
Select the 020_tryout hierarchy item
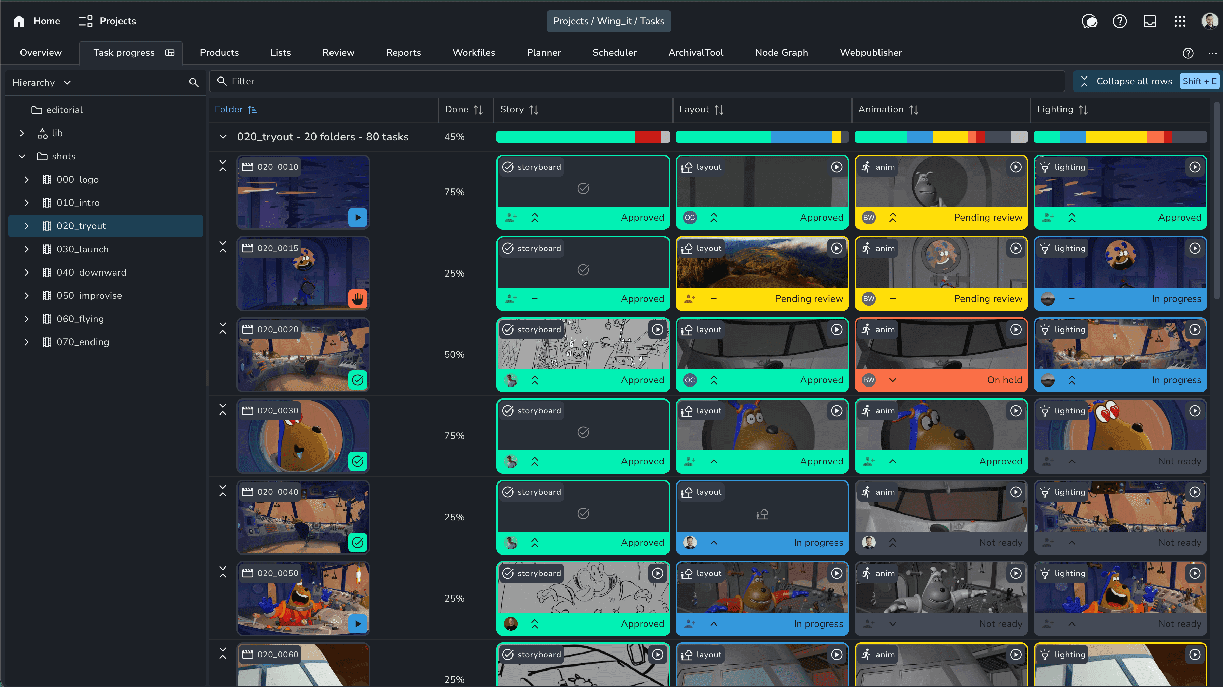106,226
